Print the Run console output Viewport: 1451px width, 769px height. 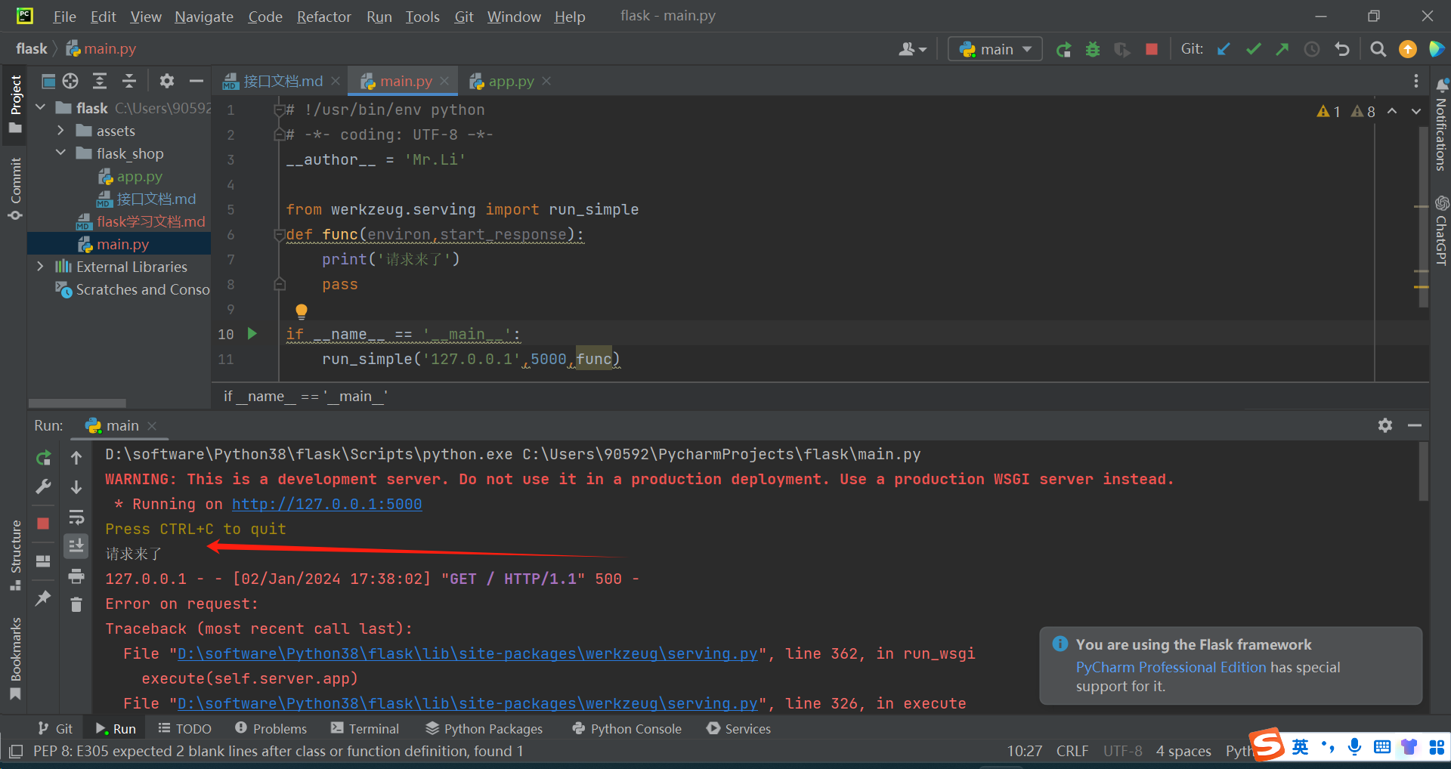pos(76,576)
